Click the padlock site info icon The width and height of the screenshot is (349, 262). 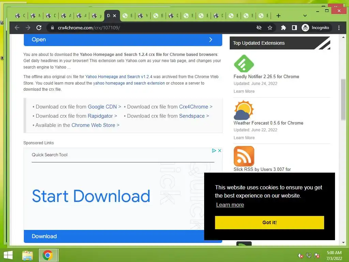pyautogui.click(x=52, y=28)
